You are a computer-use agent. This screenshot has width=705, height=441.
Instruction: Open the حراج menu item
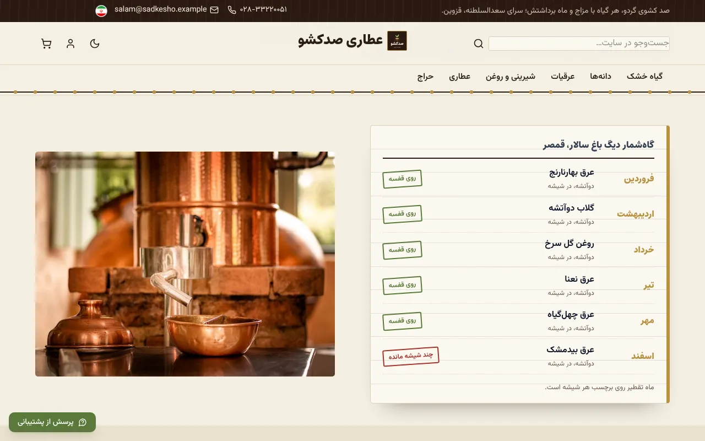[x=425, y=77]
